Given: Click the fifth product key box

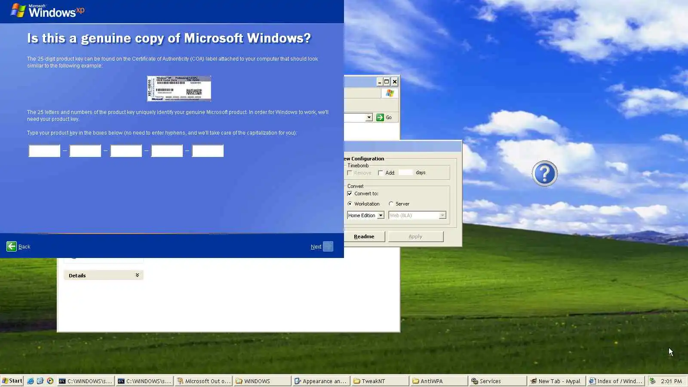Looking at the screenshot, I should (x=208, y=151).
